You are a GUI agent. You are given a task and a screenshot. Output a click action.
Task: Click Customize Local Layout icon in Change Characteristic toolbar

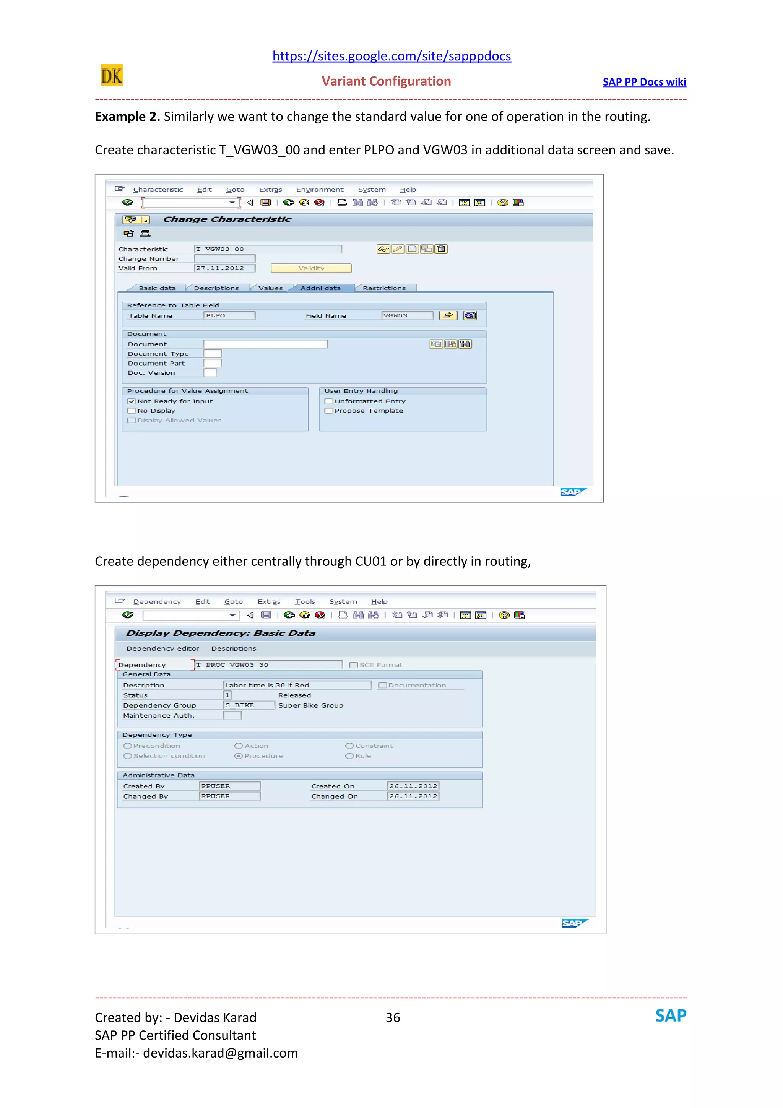click(x=518, y=202)
